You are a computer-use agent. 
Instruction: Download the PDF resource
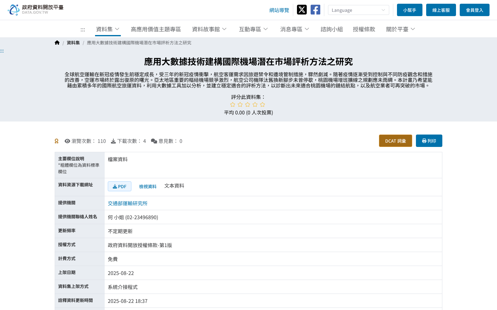pos(120,186)
